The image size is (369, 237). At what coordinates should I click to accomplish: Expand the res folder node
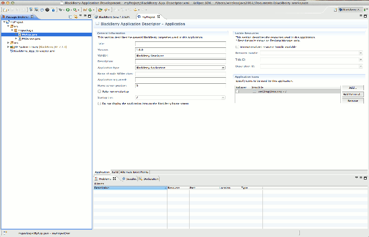(8, 43)
